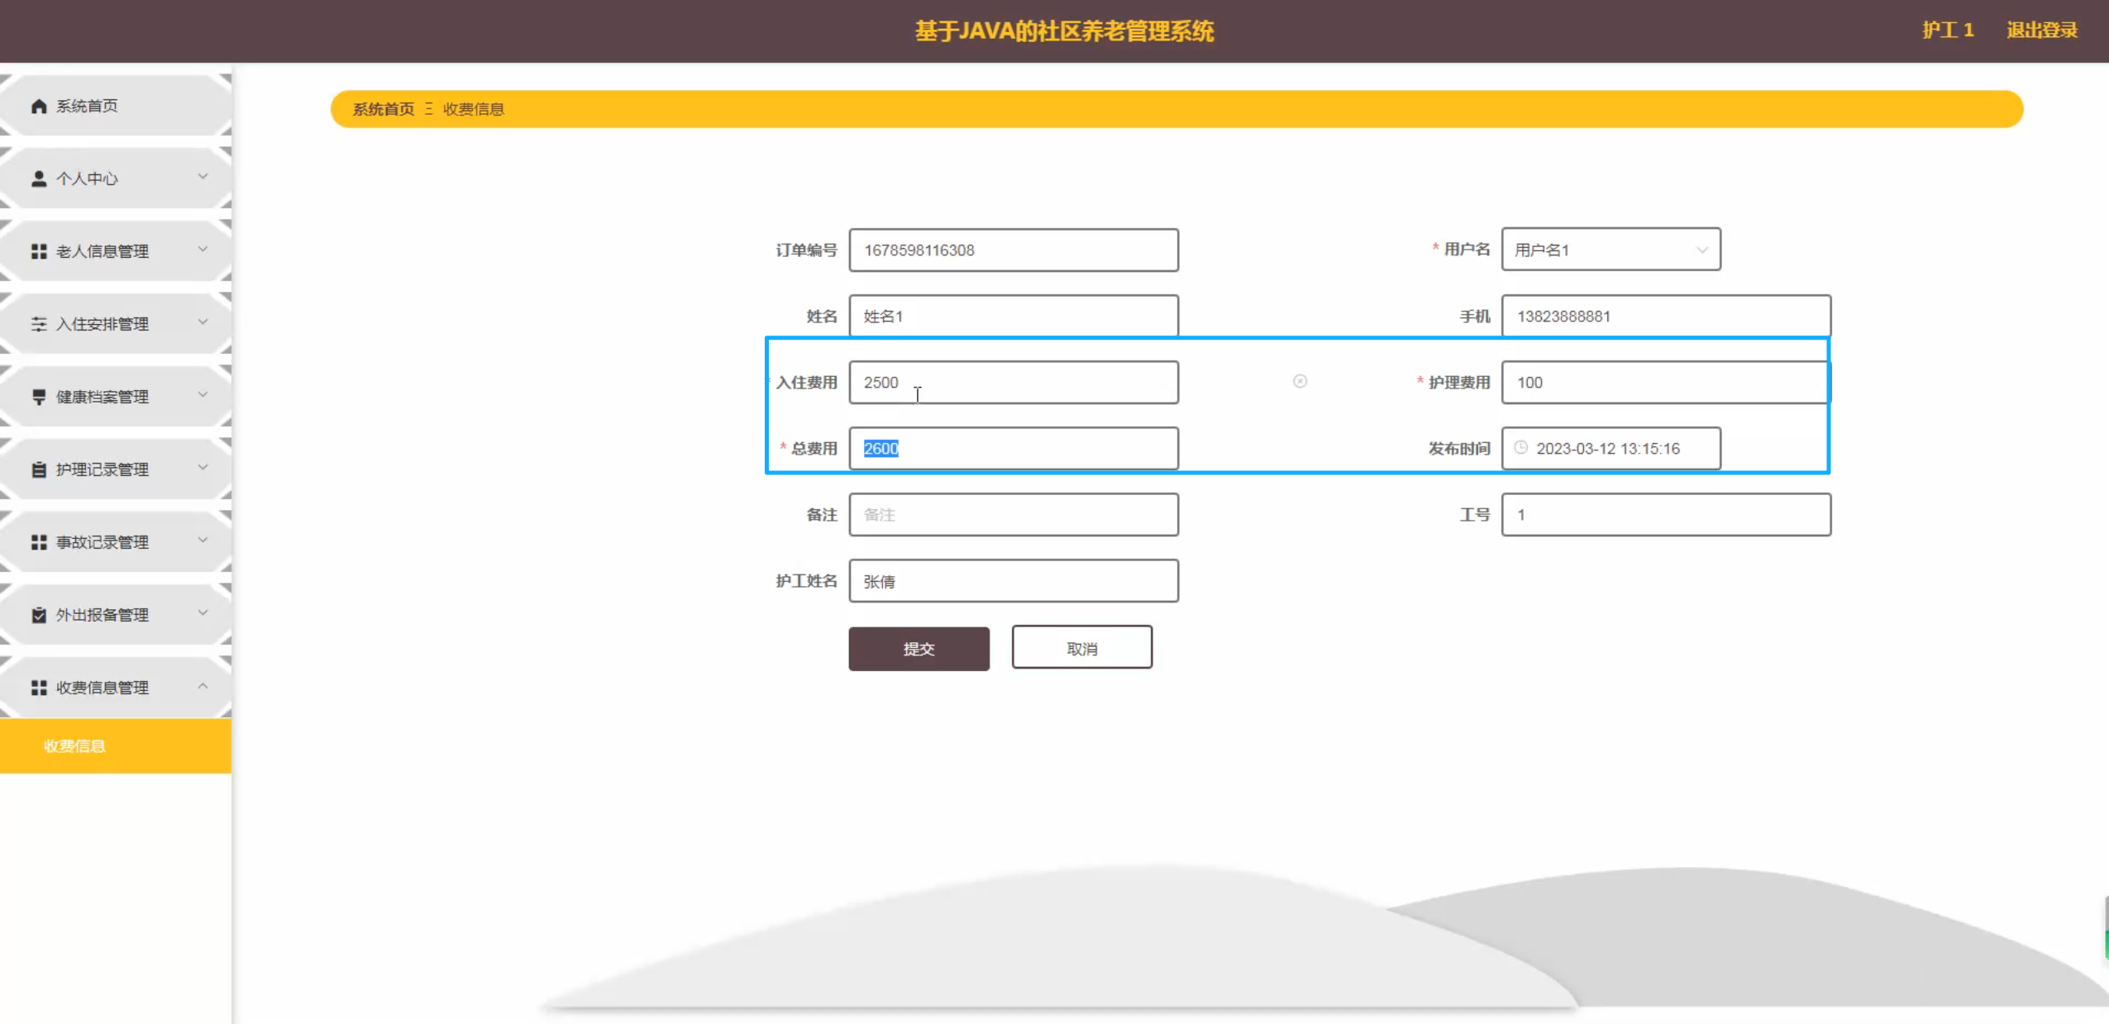Focus the 备注 input field
Viewport: 2109px width, 1024px height.
tap(1014, 515)
